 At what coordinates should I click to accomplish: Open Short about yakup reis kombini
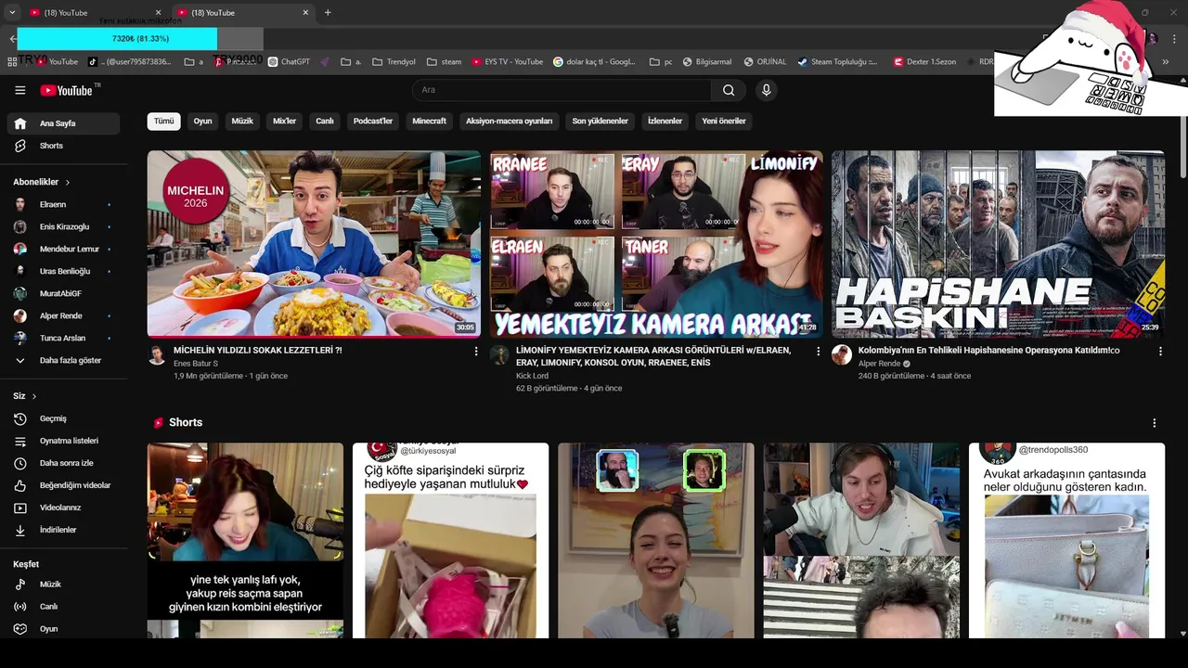[x=245, y=540]
